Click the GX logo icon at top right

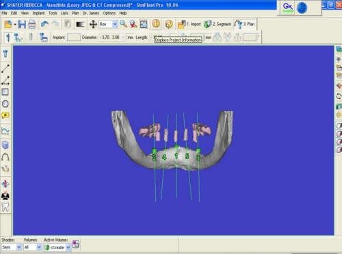pyautogui.click(x=288, y=8)
